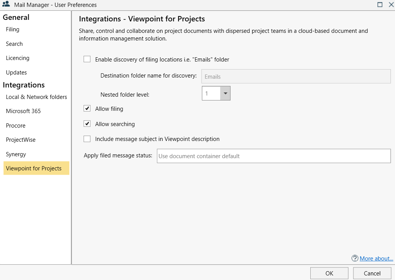Click the question mark help icon
This screenshot has height=280, width=395.
coord(354,258)
